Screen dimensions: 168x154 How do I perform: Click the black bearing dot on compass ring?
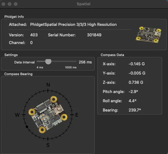click(27, 127)
